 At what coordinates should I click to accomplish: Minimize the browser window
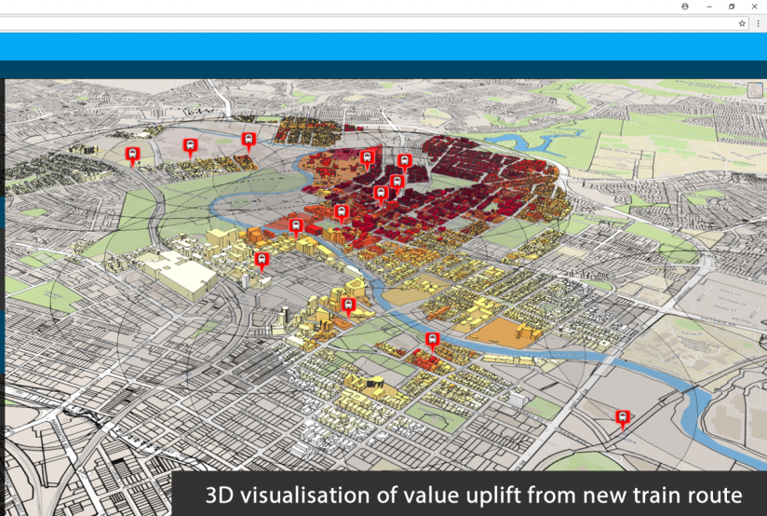click(709, 7)
